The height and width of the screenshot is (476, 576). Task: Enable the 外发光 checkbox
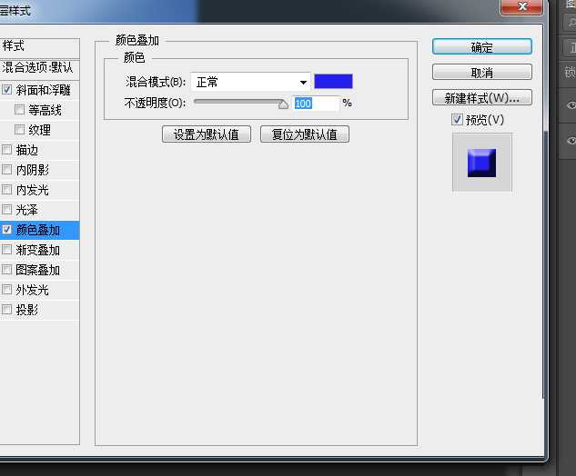[6, 290]
